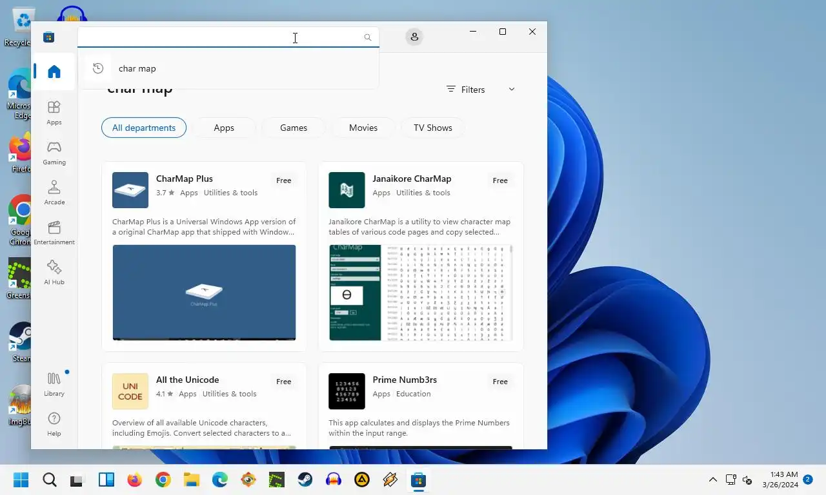Open Google Chrome from the taskbar
The height and width of the screenshot is (495, 826).
coord(163,480)
